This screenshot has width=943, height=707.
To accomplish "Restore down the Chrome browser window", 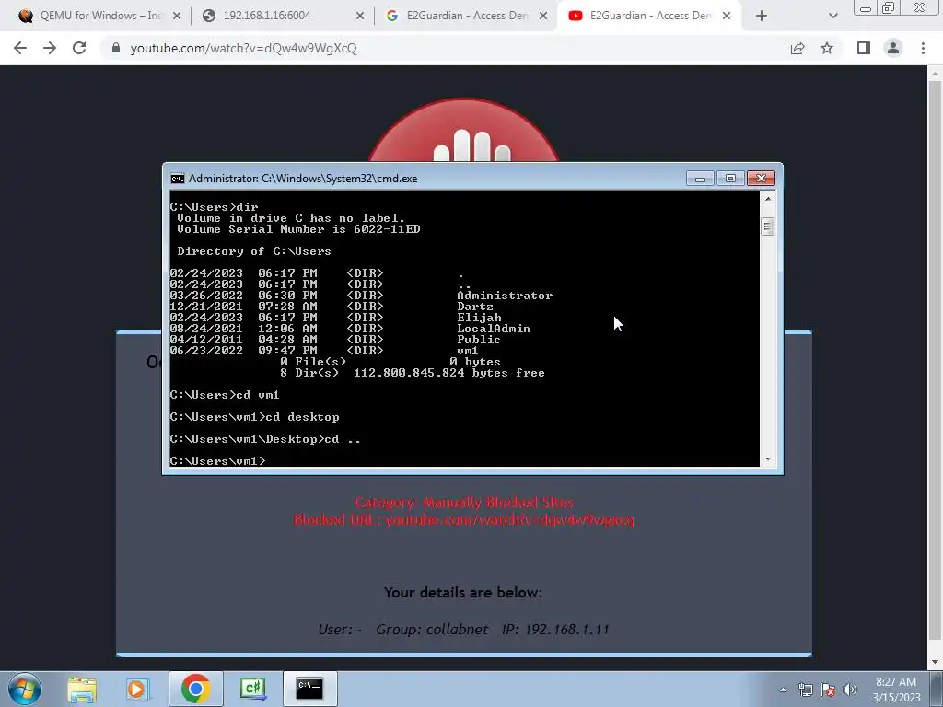I will (x=889, y=7).
